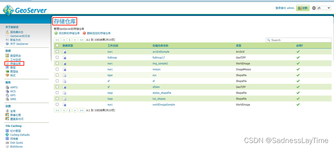Check the worldImageSample row checkbox
The height and width of the screenshot is (148, 334).
[57, 104]
